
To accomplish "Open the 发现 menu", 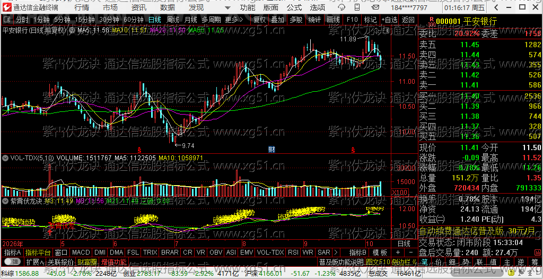I will (x=196, y=7).
